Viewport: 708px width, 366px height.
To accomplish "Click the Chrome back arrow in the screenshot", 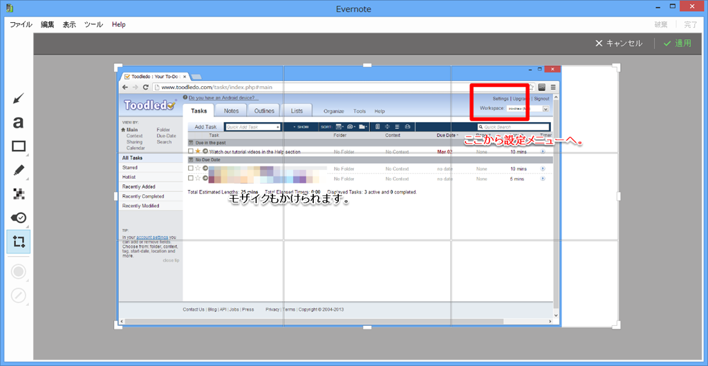I will [x=125, y=88].
